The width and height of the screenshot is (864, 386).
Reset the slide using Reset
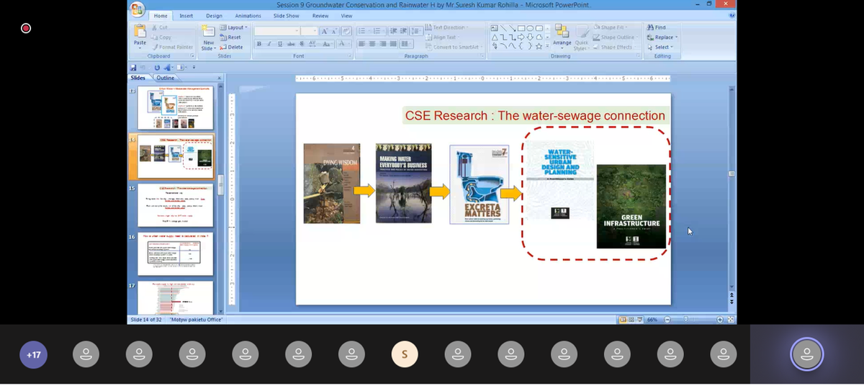click(230, 37)
